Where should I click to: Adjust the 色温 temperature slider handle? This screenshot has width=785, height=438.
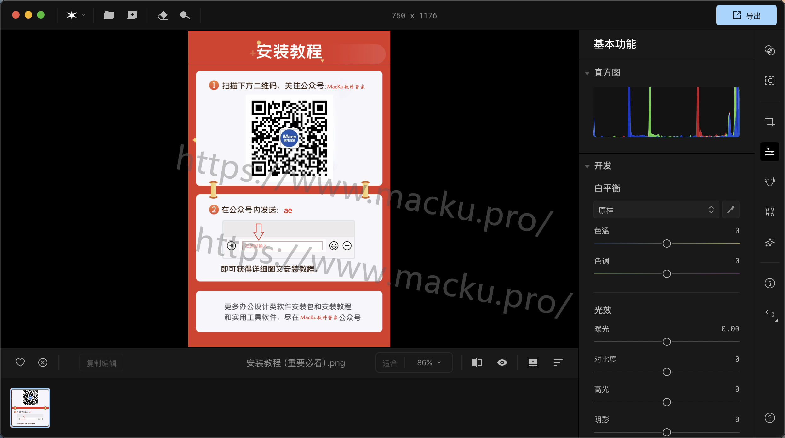coord(667,244)
